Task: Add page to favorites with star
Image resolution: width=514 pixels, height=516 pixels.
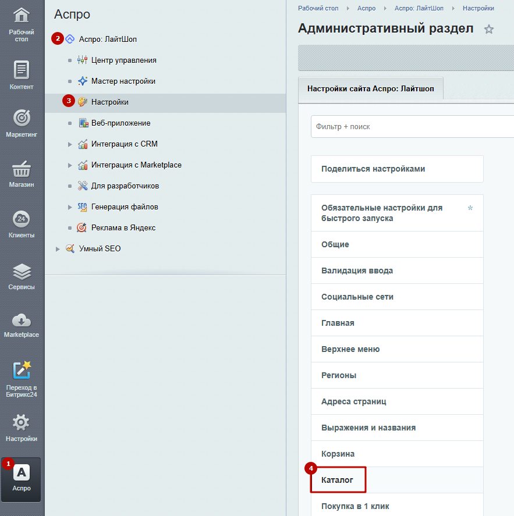Action: tap(488, 29)
